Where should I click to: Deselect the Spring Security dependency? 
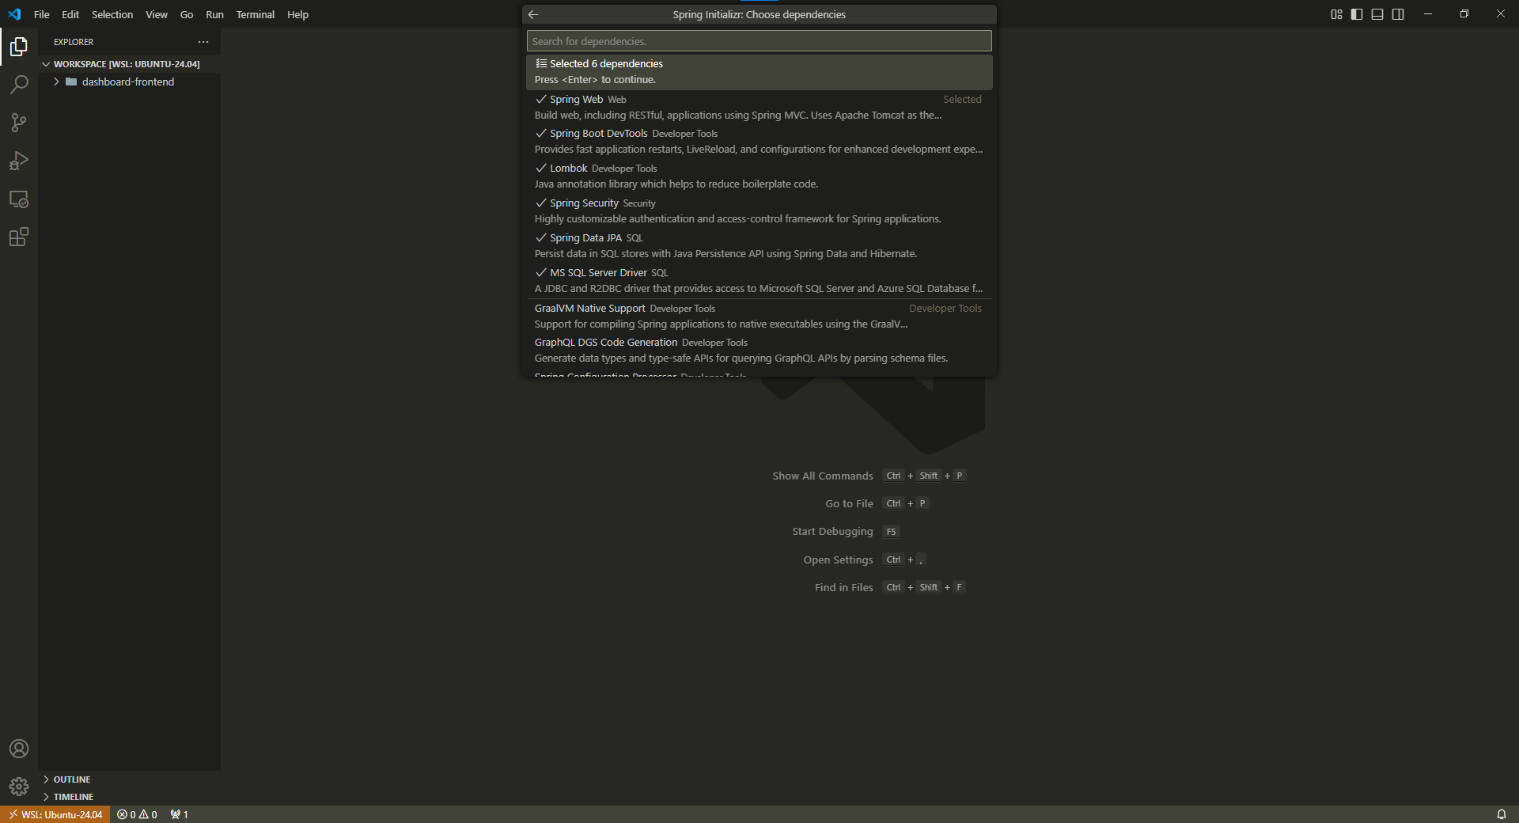click(x=759, y=211)
